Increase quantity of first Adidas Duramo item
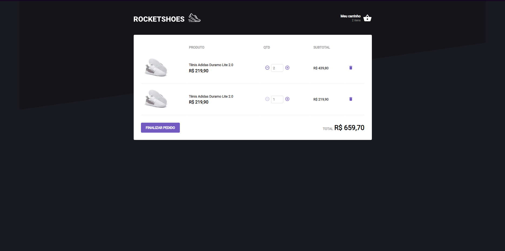The image size is (505, 251). point(287,68)
